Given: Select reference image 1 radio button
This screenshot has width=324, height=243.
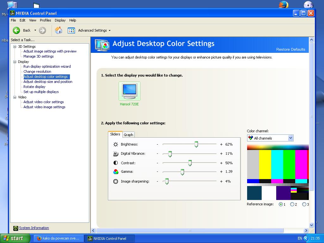Looking at the screenshot, I should coord(281,204).
